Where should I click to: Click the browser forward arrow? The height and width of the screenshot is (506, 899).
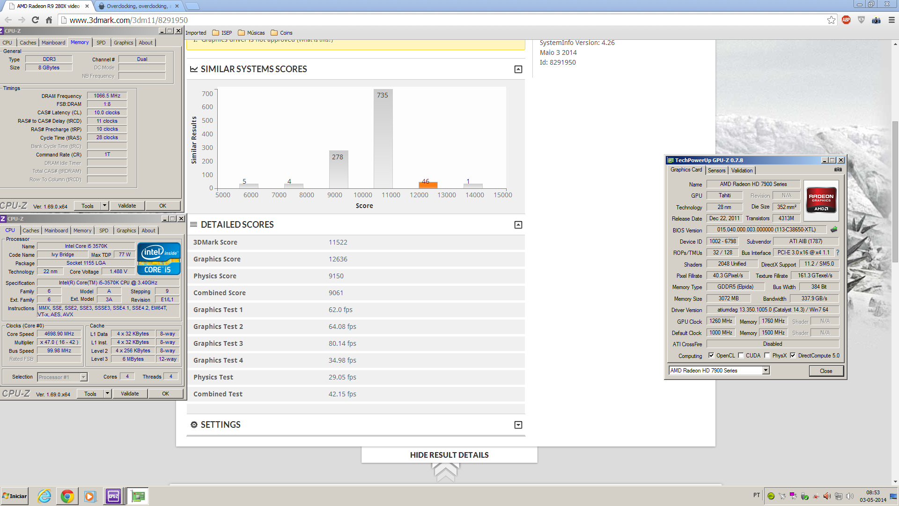pyautogui.click(x=22, y=20)
